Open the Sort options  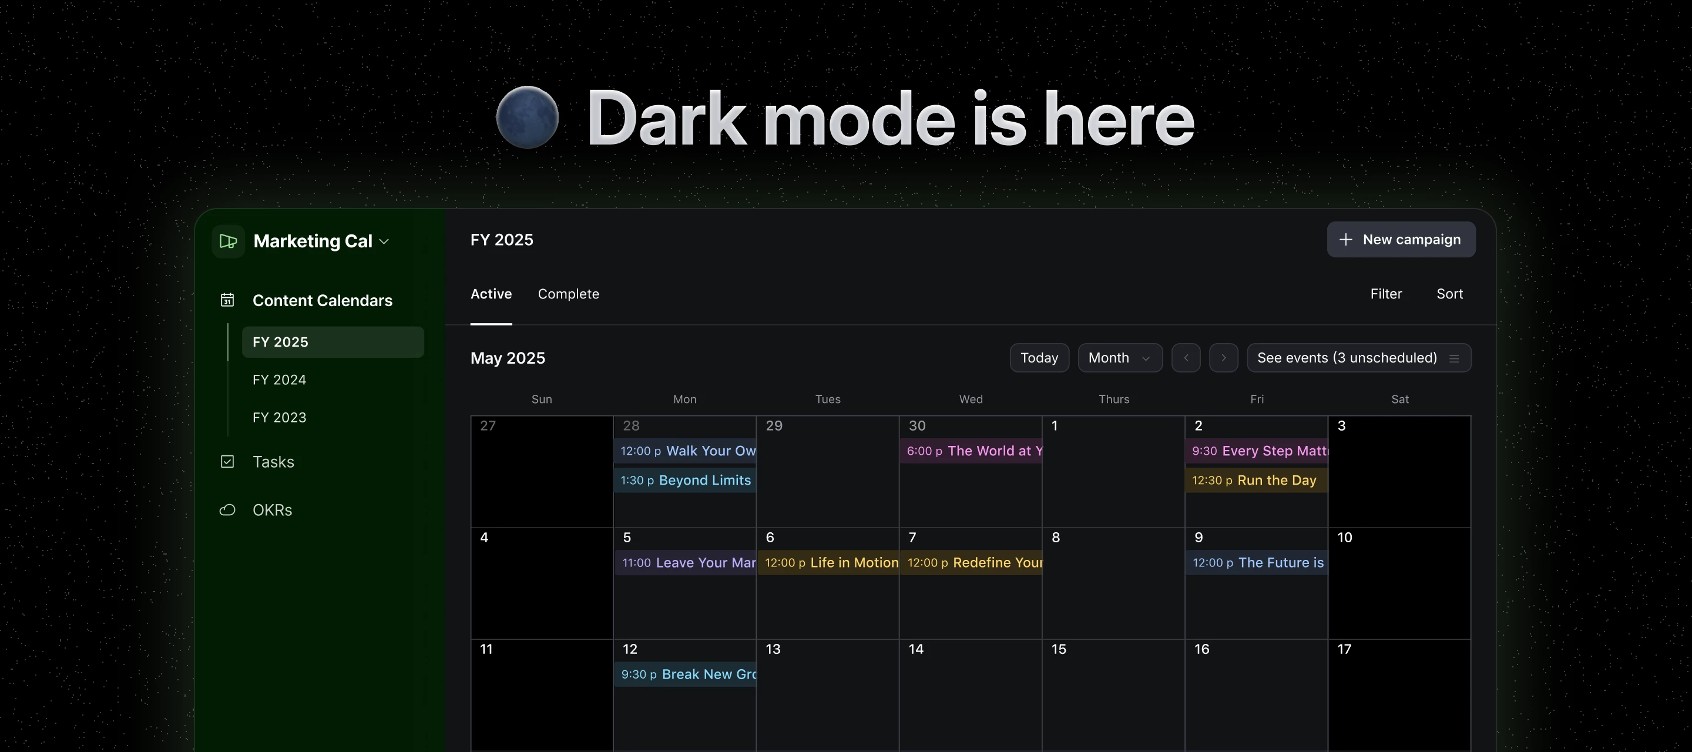click(1449, 294)
